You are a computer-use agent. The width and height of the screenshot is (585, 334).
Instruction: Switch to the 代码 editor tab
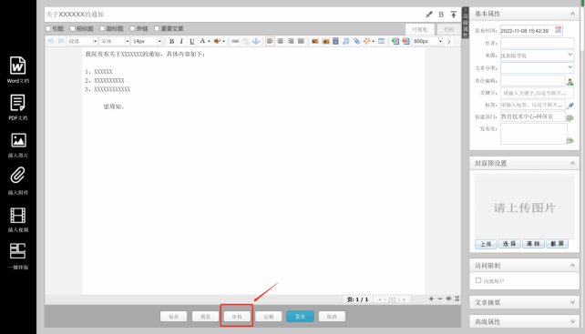(x=449, y=29)
